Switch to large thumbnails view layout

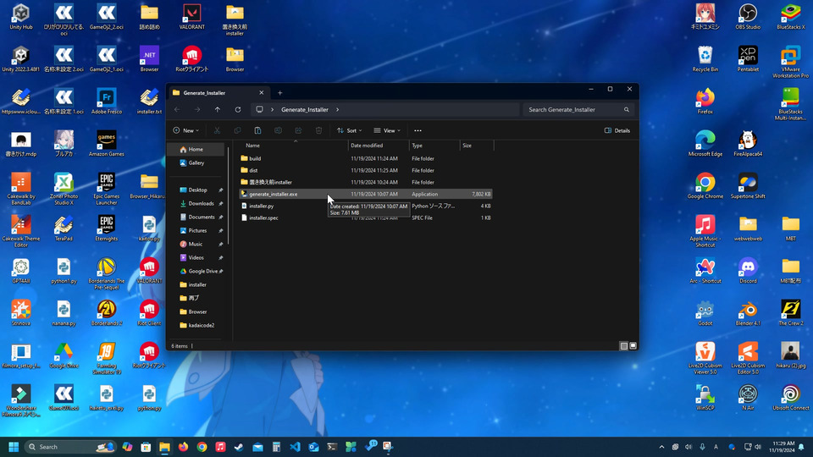[633, 346]
